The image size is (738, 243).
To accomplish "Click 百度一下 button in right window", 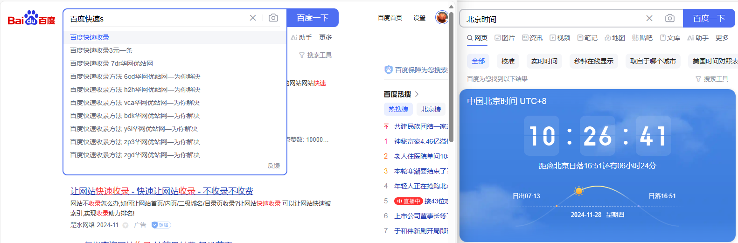I will click(709, 18).
